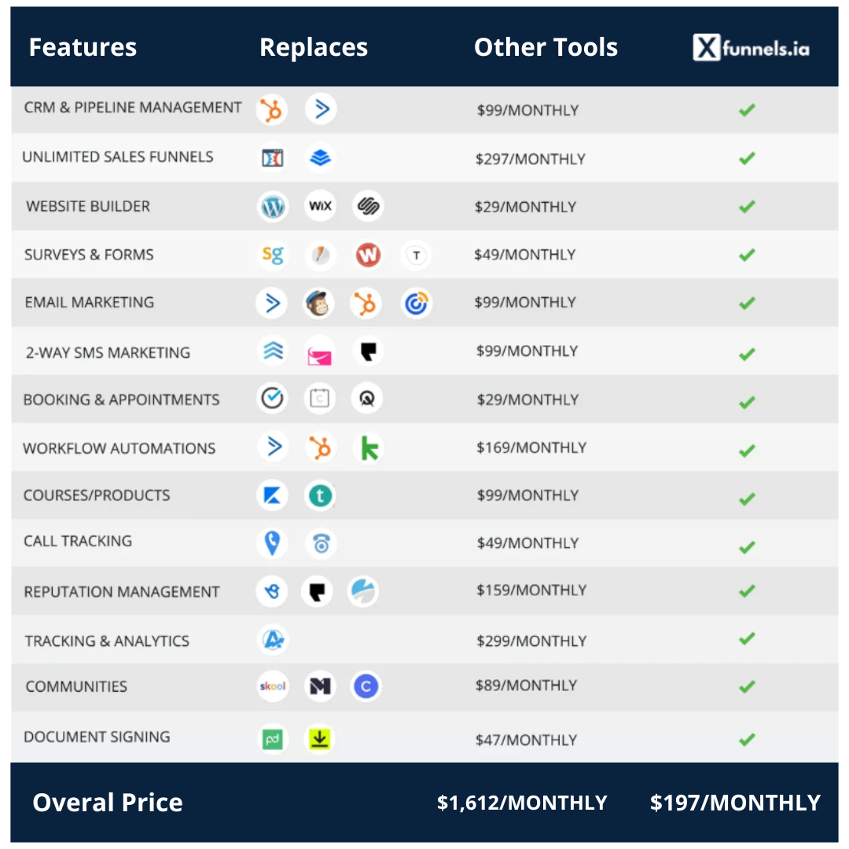This screenshot has width=849, height=849.
Task: Click the Kajabi icon in Courses/Products row
Action: (x=273, y=496)
